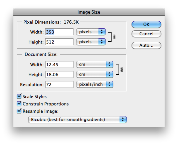
Task: Open pixel Width units dropdown
Action: point(91,32)
